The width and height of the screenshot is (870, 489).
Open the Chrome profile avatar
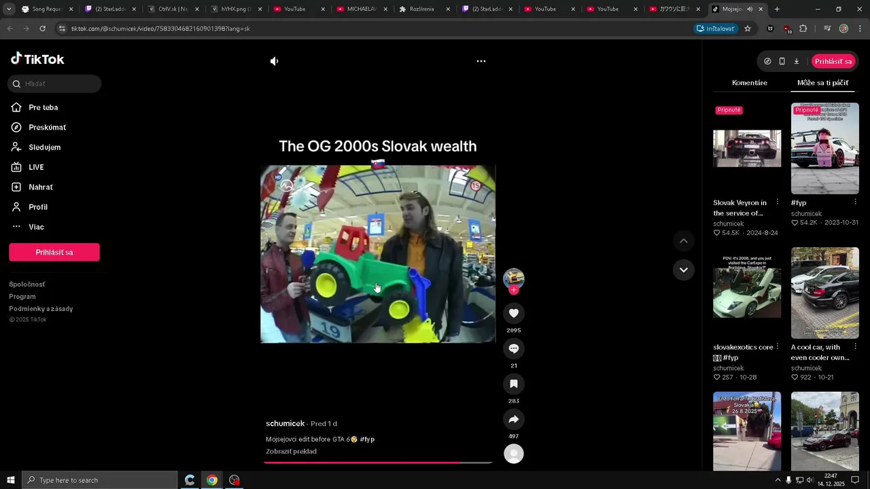(x=843, y=29)
